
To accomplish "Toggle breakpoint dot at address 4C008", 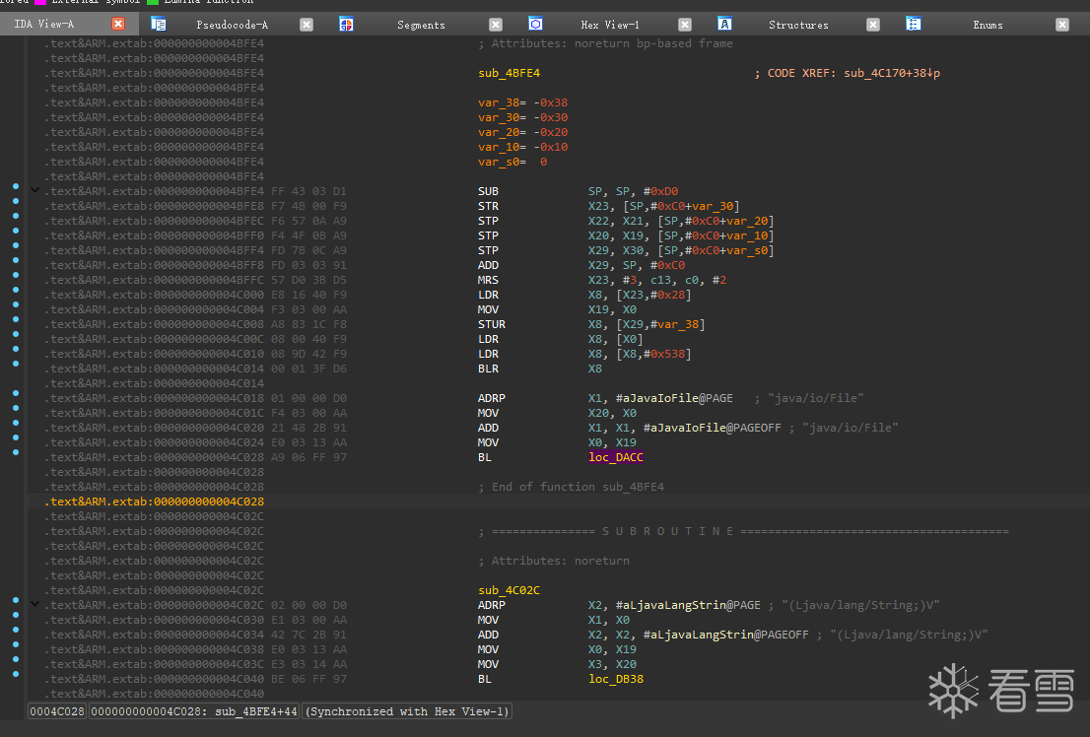I will (16, 319).
